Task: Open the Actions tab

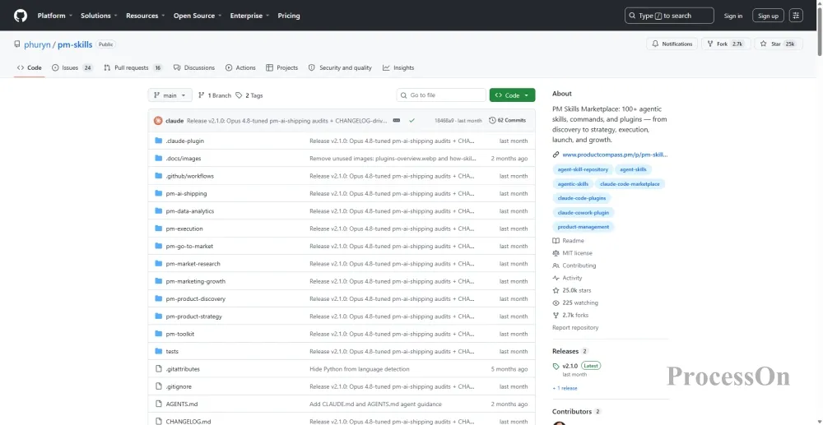Action: (240, 67)
